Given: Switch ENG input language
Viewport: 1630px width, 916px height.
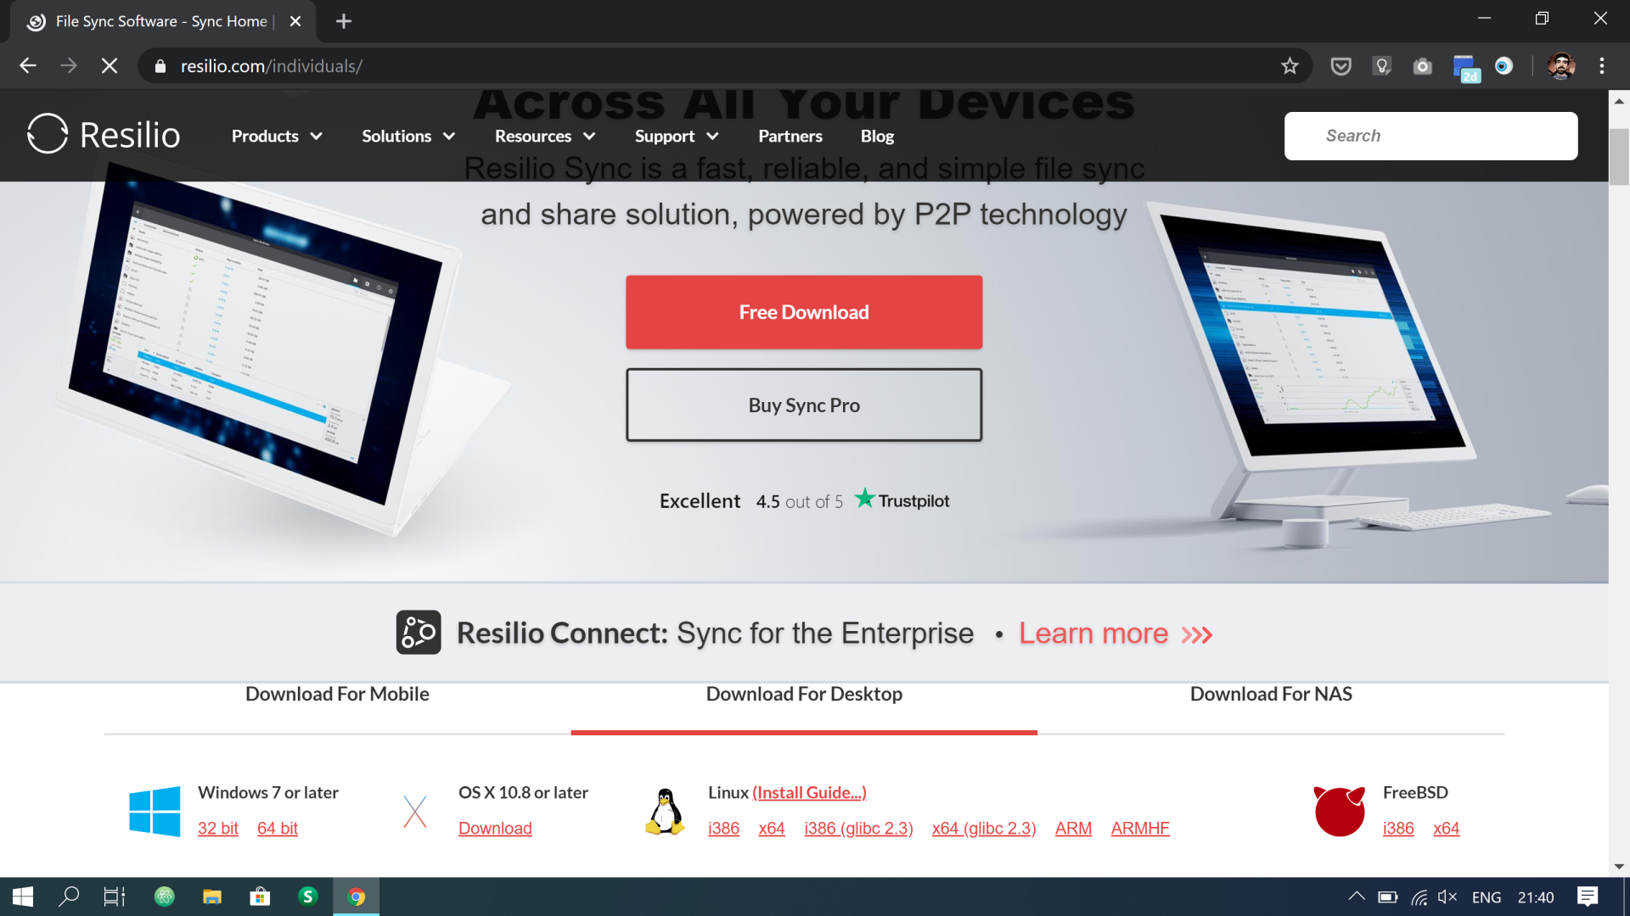Looking at the screenshot, I should click(x=1487, y=897).
